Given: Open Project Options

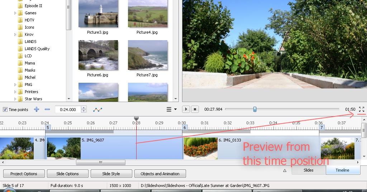Looking at the screenshot, I should (x=24, y=174).
